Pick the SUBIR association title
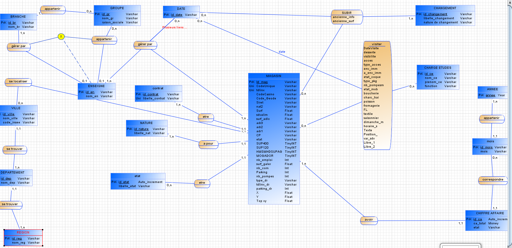The width and height of the screenshot is (512, 248). coord(347,13)
